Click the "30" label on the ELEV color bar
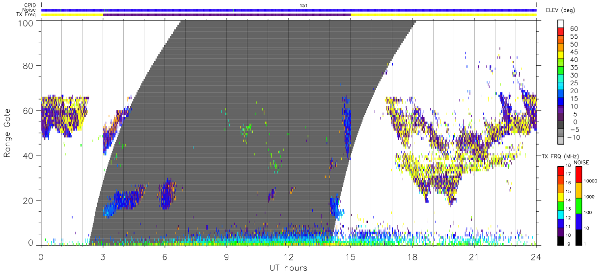Screen dimensions: 603x278 [x=574, y=76]
